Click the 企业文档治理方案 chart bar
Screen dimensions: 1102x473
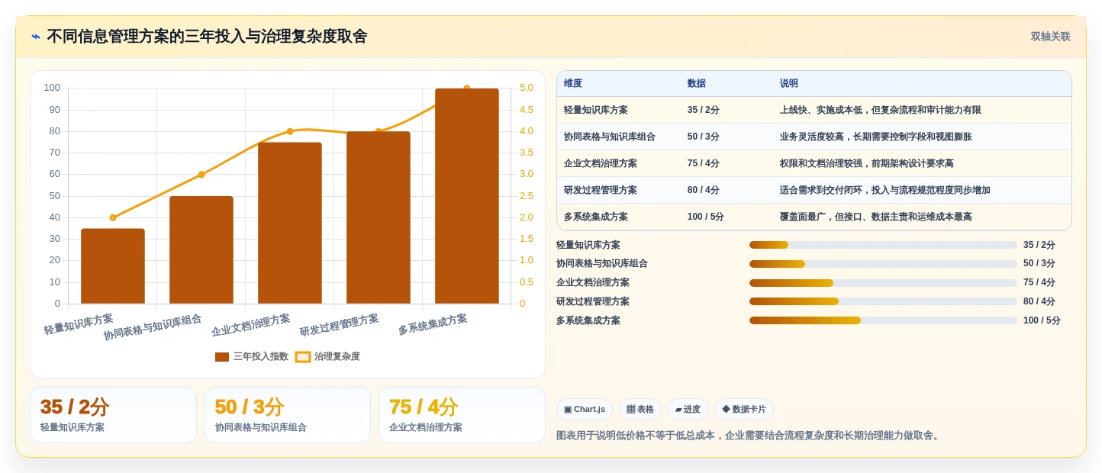click(x=290, y=223)
